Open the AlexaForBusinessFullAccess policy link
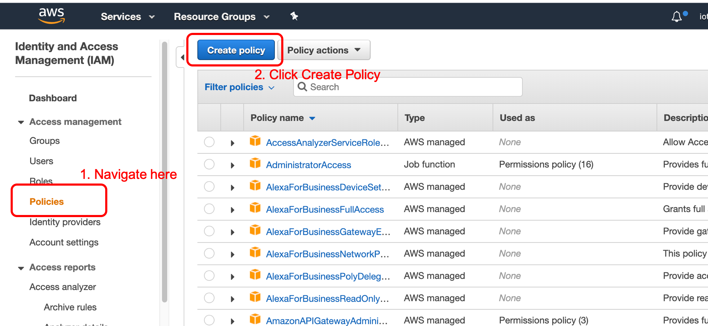Image resolution: width=708 pixels, height=326 pixels. point(325,209)
